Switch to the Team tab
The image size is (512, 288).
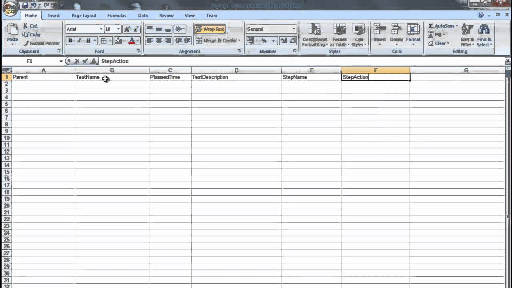point(212,16)
